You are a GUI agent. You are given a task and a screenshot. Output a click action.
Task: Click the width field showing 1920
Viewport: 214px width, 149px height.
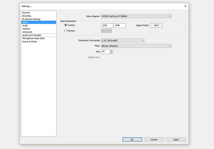(107, 25)
